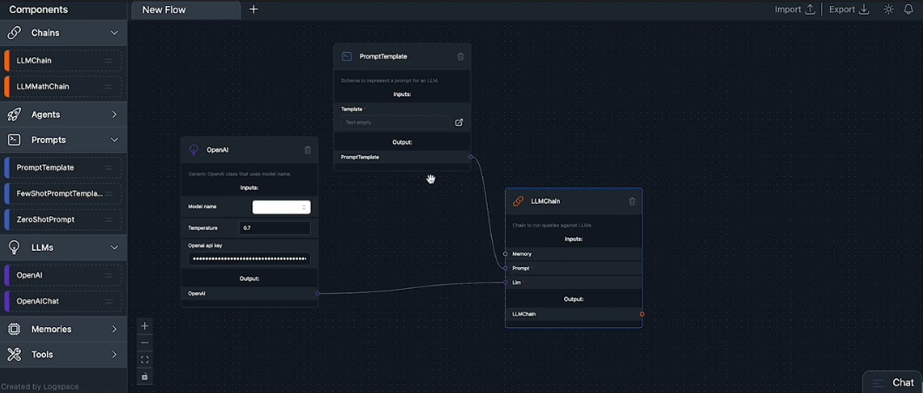Select the New Flow tab
Viewport: 923px width, 393px height.
click(185, 10)
